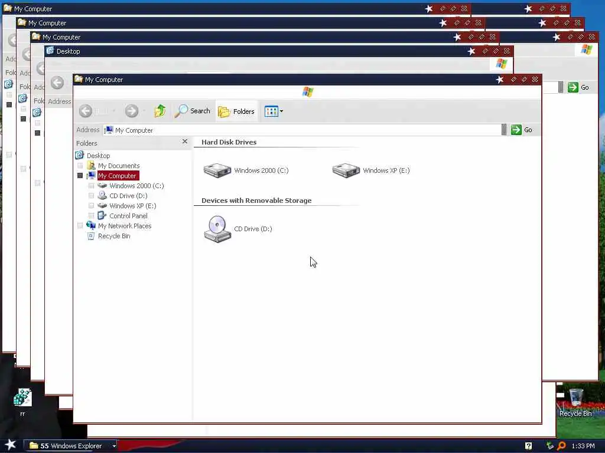The width and height of the screenshot is (605, 453).
Task: Open the address bar drop-down in the front window
Action: coord(503,130)
